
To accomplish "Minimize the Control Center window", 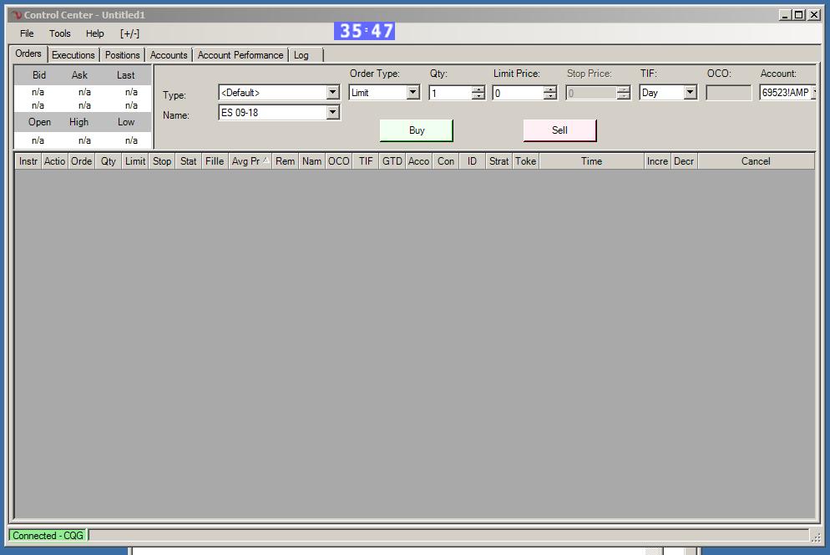I will tap(785, 15).
